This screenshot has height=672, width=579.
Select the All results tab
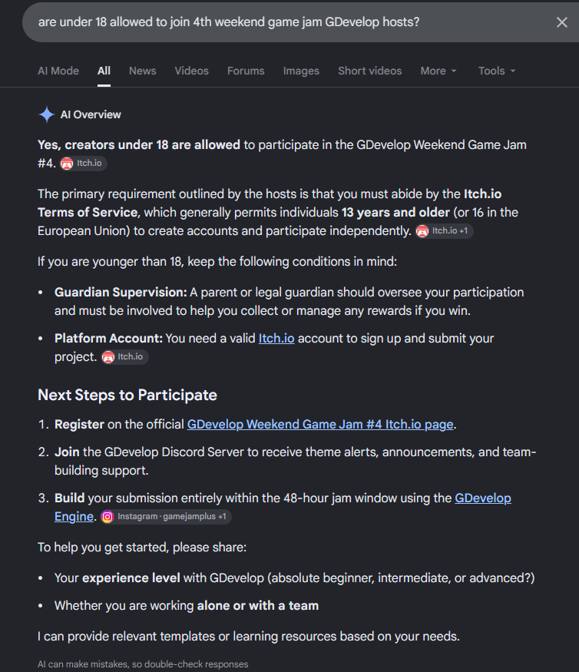(x=104, y=71)
